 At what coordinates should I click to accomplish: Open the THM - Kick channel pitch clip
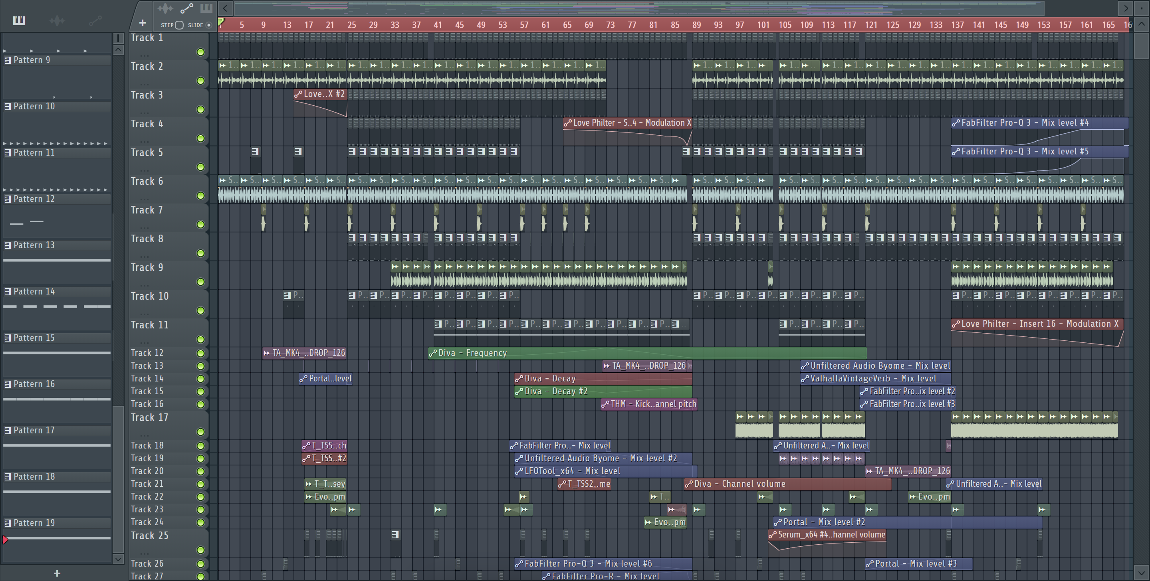(649, 404)
